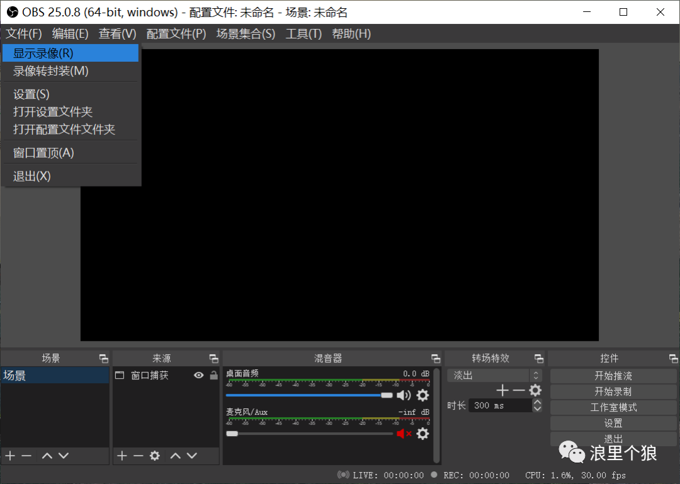This screenshot has width=680, height=484.
Task: Pop out the 场景 dock panel
Action: (104, 359)
